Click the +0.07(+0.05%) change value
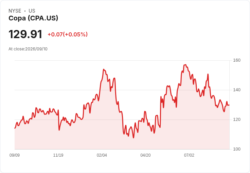The width and height of the screenshot is (250, 173). [x=68, y=34]
